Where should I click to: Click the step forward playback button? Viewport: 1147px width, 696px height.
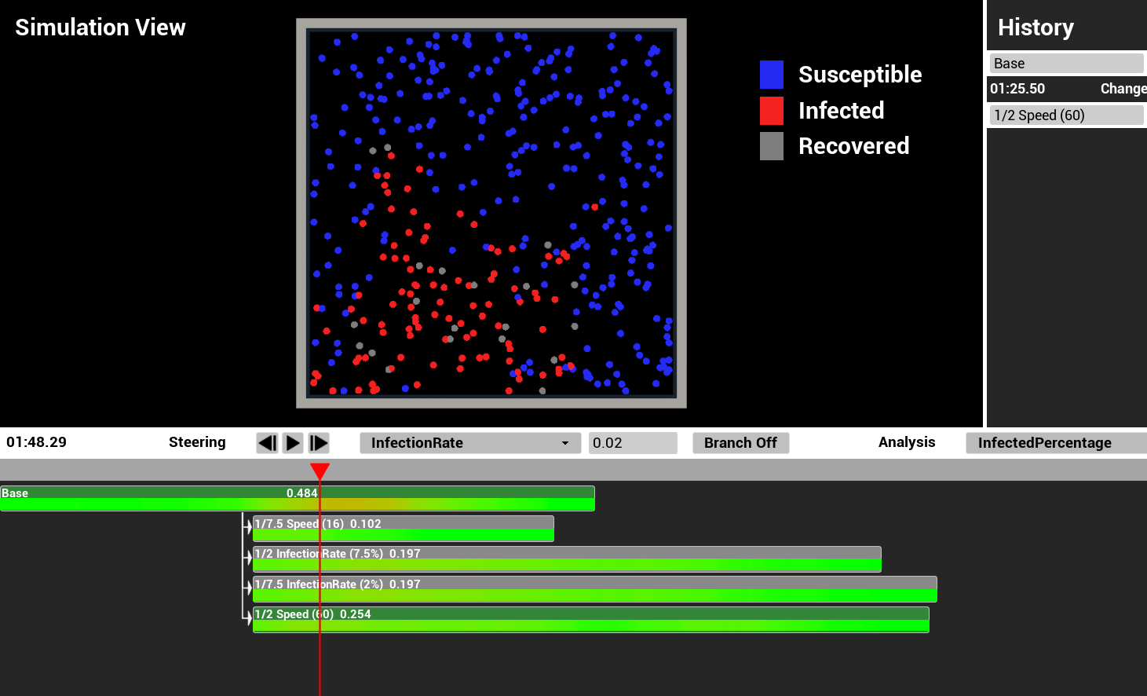319,443
